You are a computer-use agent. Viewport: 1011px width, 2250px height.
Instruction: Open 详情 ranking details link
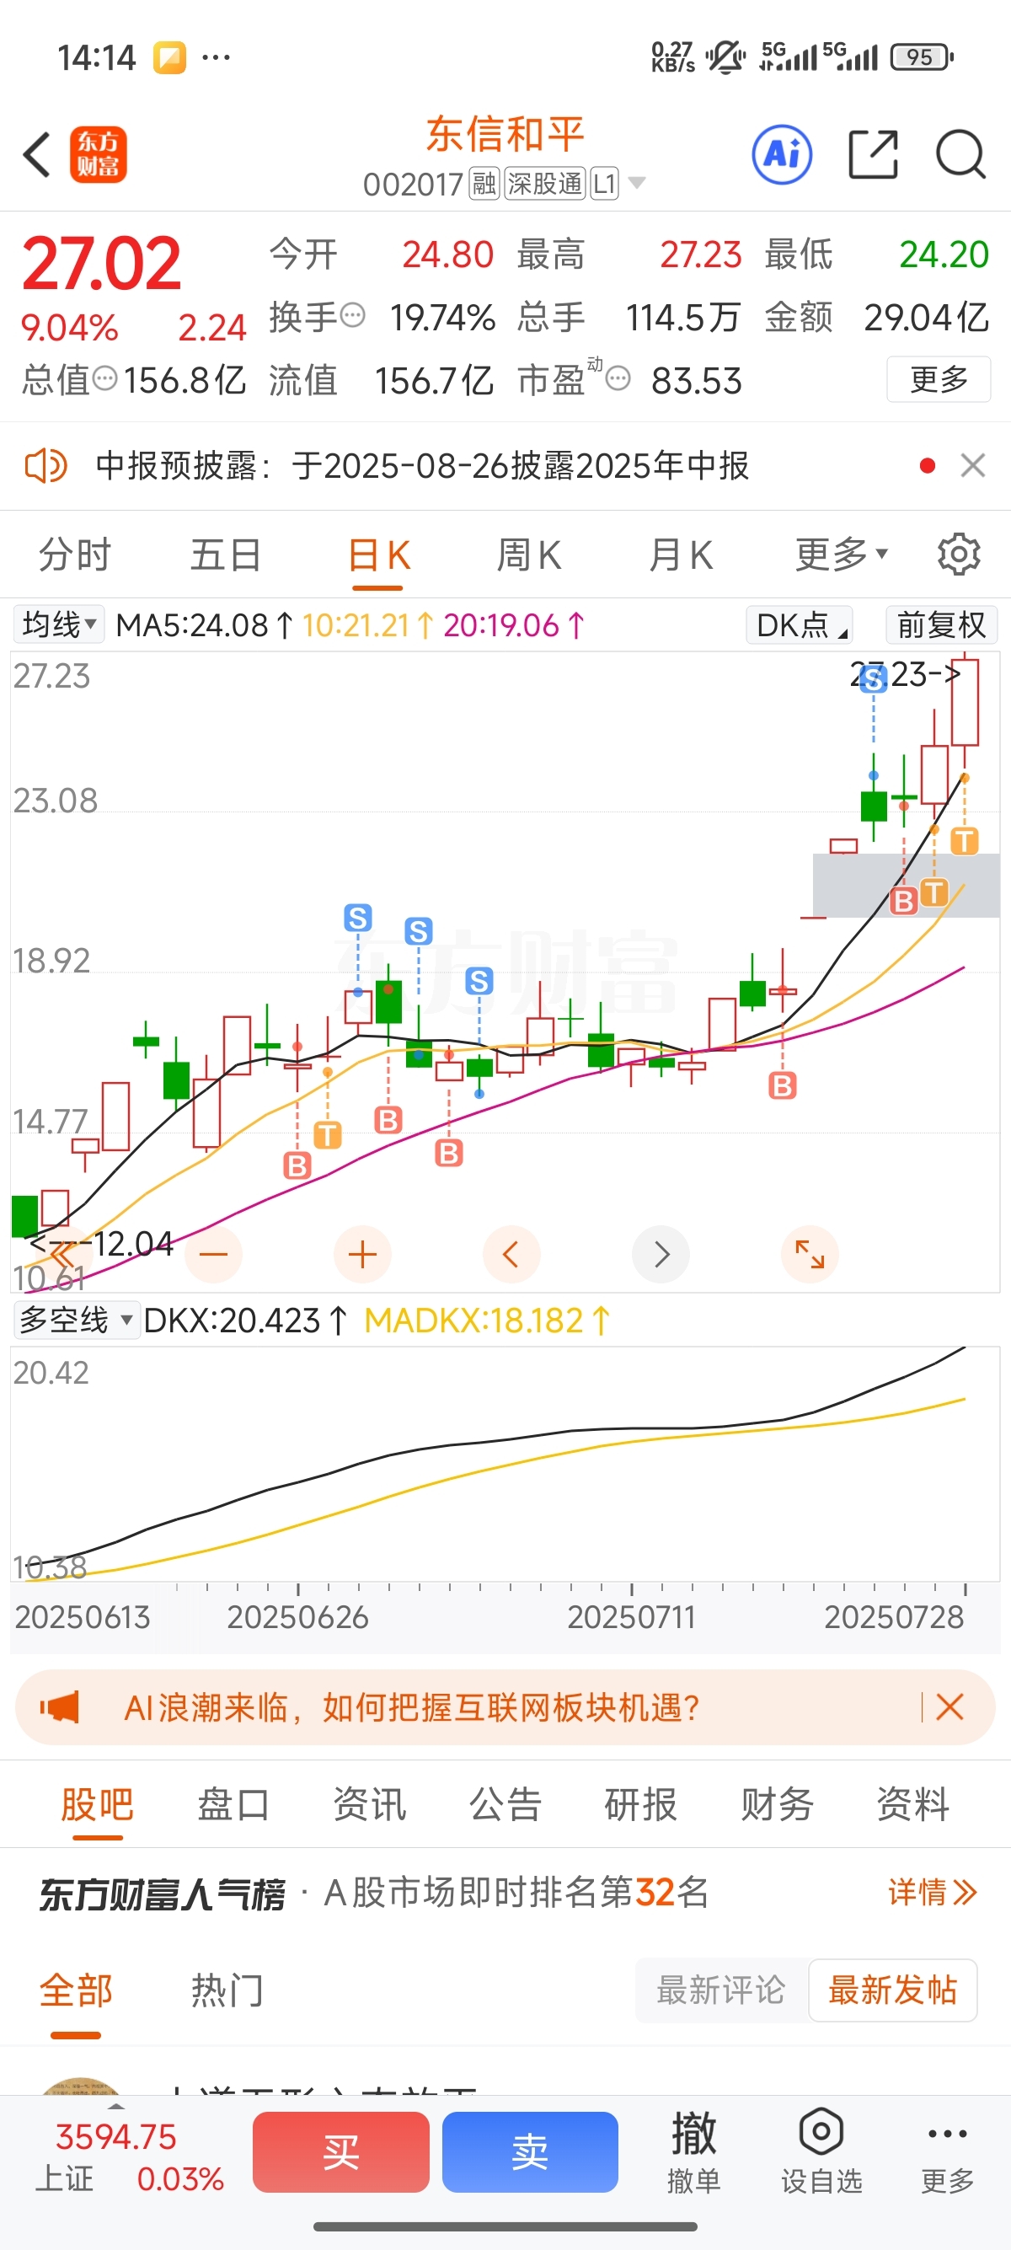tap(933, 1893)
